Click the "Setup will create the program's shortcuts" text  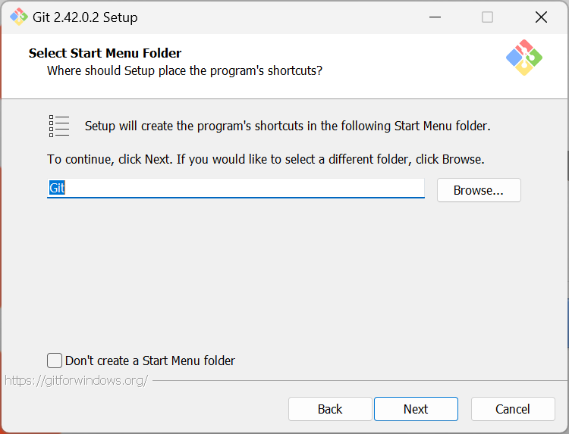click(288, 126)
